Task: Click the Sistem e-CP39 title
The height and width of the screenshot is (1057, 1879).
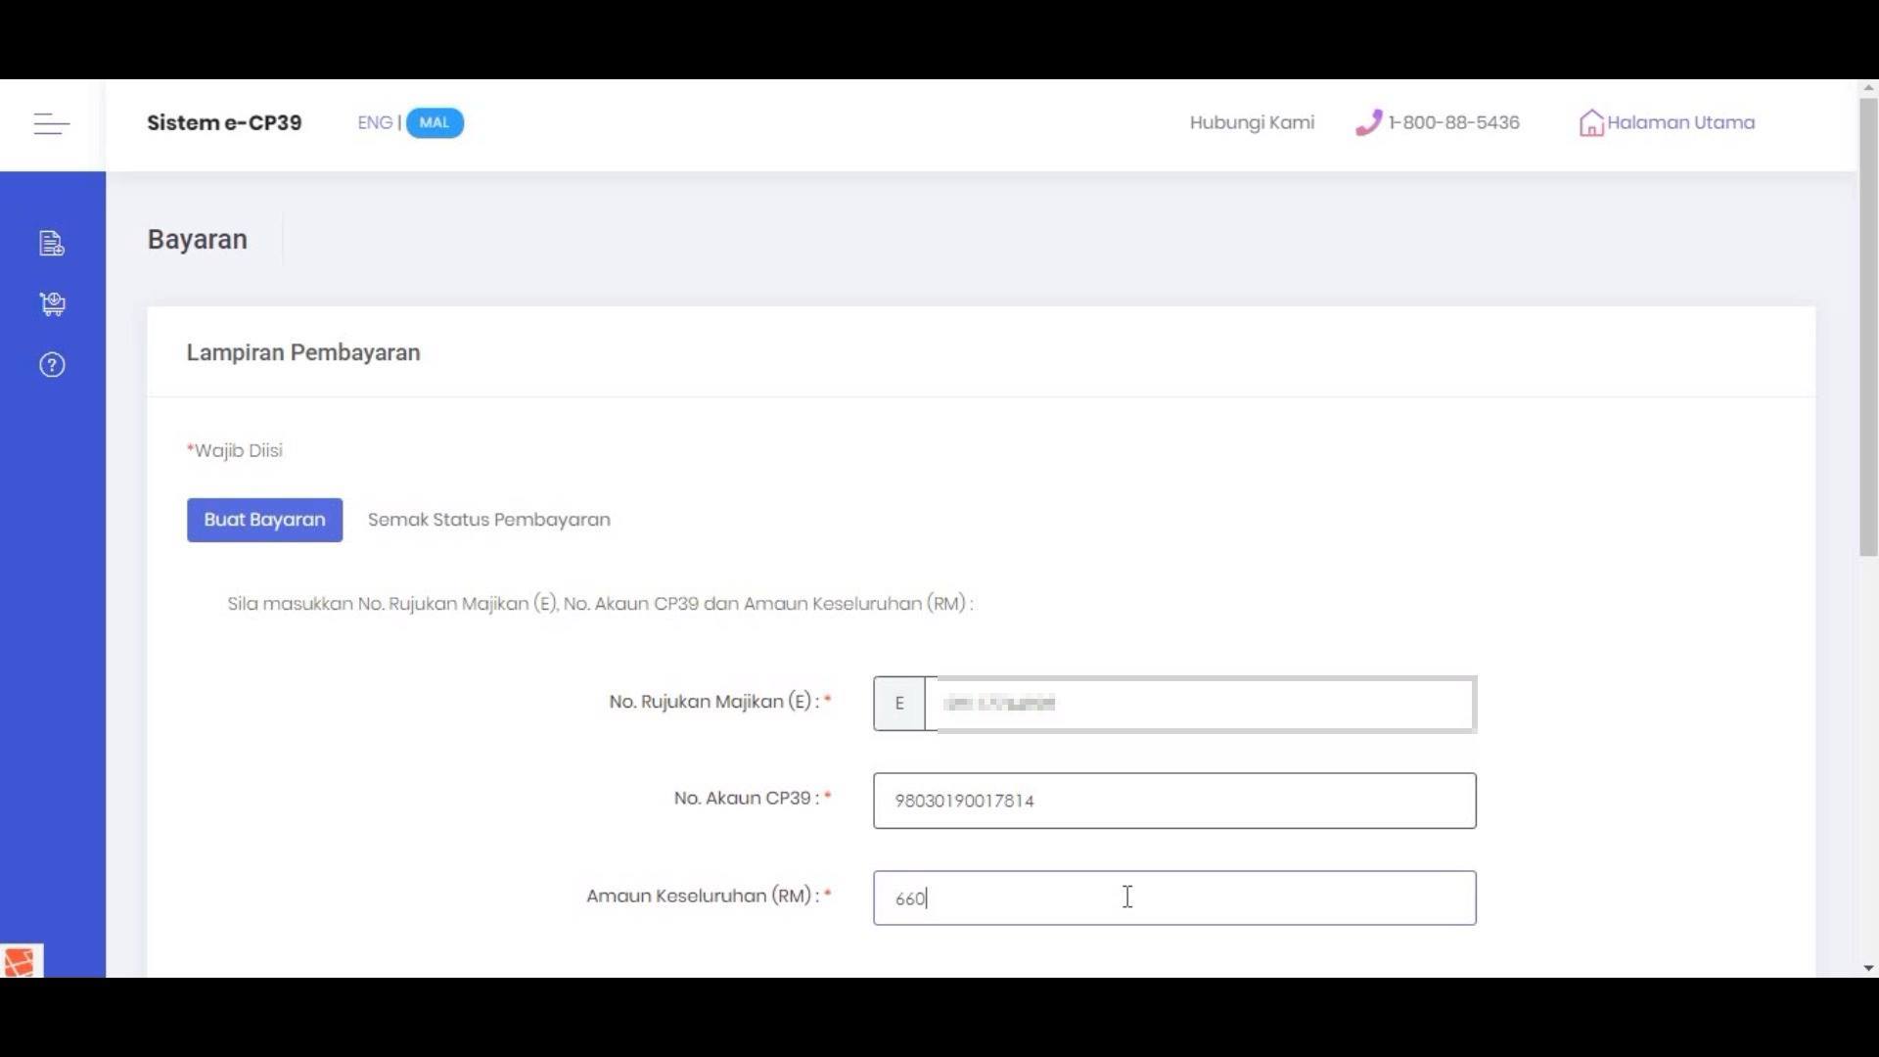Action: (224, 122)
